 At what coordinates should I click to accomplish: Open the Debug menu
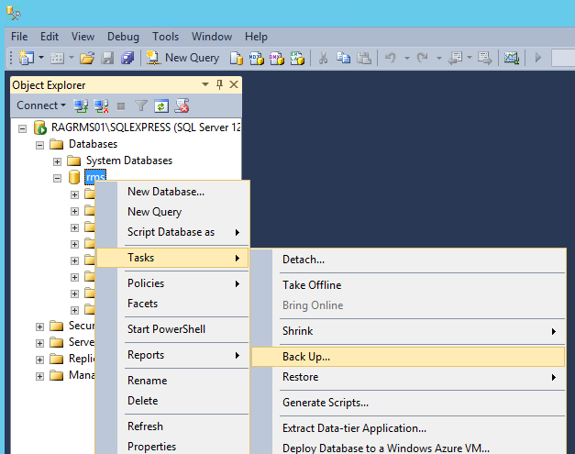tap(123, 37)
